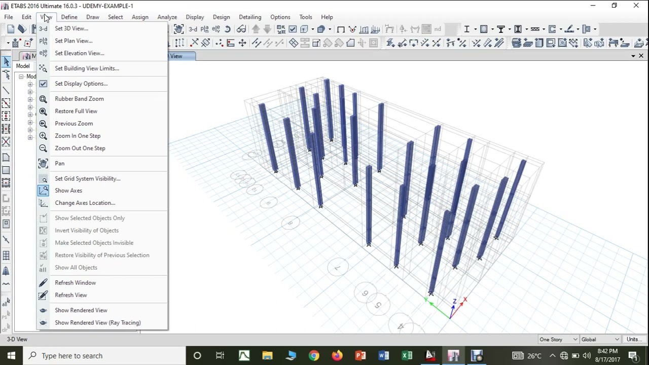
Task: Open File Explorer from the taskbar
Action: tap(267, 355)
